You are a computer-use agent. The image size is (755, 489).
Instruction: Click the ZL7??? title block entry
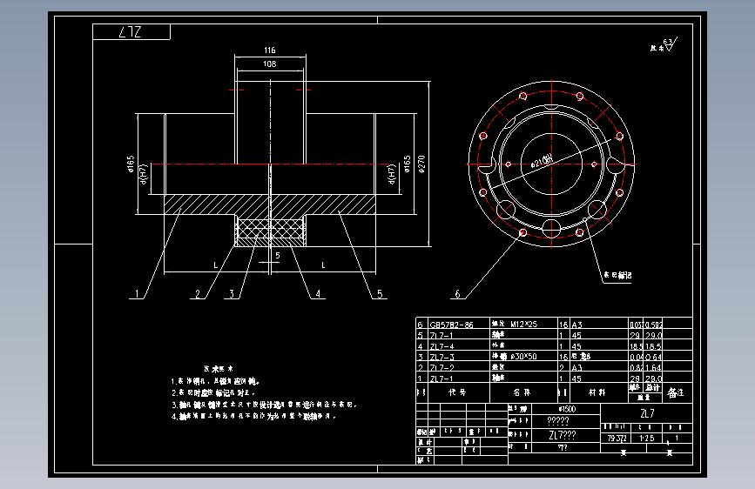click(563, 435)
